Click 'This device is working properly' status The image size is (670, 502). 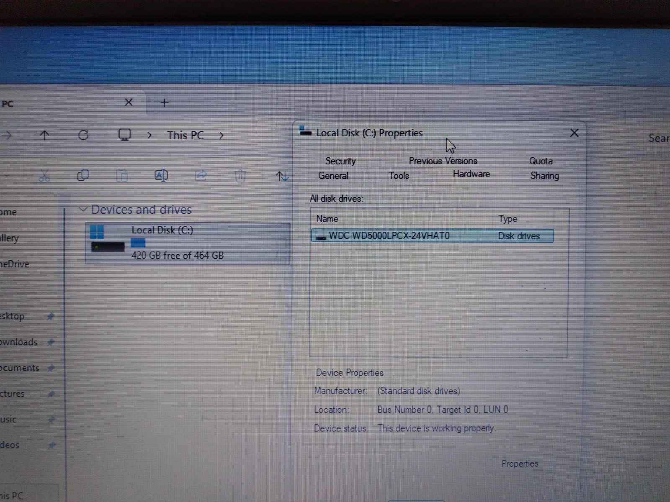point(436,428)
